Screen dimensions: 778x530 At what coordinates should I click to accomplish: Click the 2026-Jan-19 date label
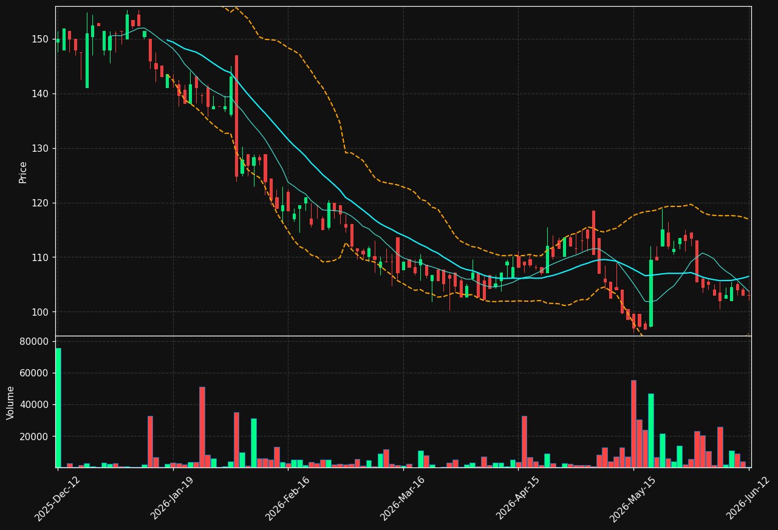tap(172, 498)
